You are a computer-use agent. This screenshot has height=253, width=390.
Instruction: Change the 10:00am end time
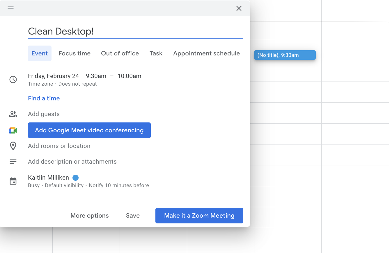[129, 76]
